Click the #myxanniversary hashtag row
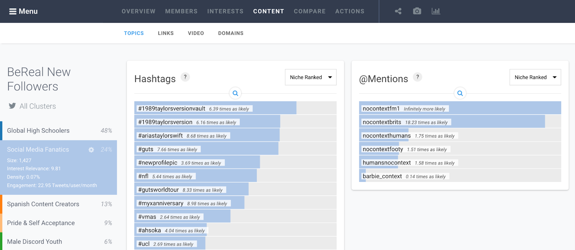 pos(235,203)
